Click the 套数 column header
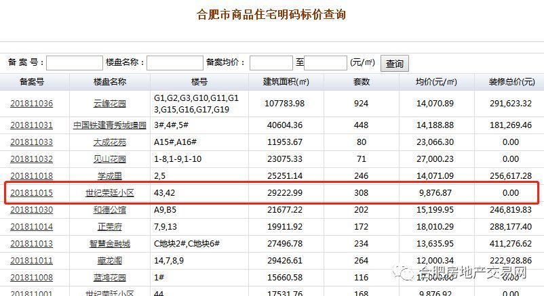The width and height of the screenshot is (544, 296). click(x=361, y=82)
